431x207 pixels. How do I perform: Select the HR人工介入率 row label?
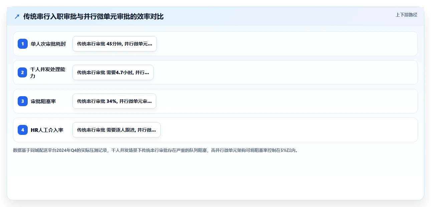[x=47, y=130]
